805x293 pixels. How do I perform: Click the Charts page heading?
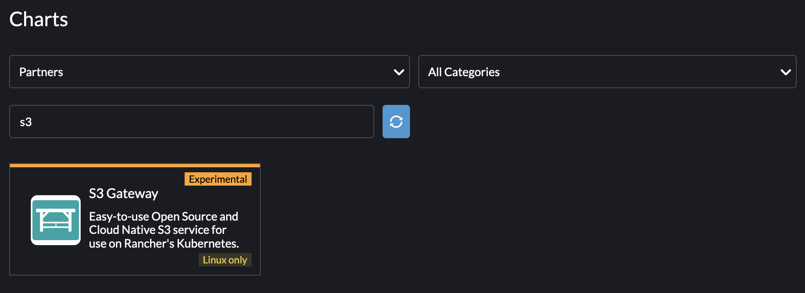[39, 20]
